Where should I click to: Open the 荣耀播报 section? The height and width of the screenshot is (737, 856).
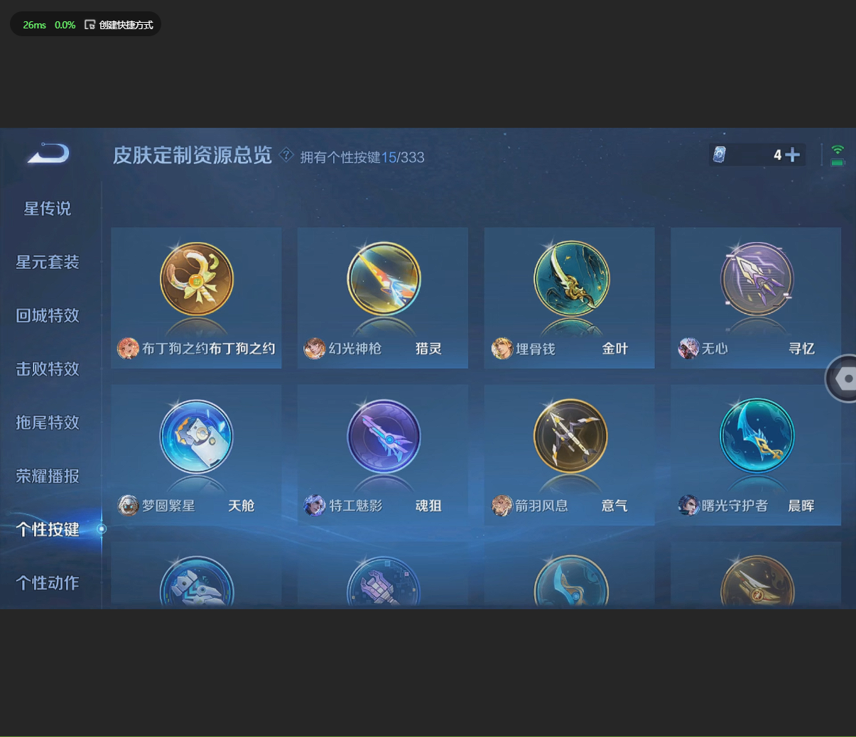pyautogui.click(x=47, y=476)
